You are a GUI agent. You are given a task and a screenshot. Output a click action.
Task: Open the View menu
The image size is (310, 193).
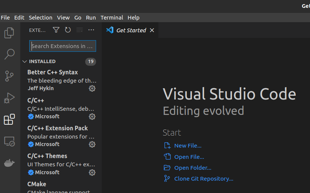click(63, 18)
